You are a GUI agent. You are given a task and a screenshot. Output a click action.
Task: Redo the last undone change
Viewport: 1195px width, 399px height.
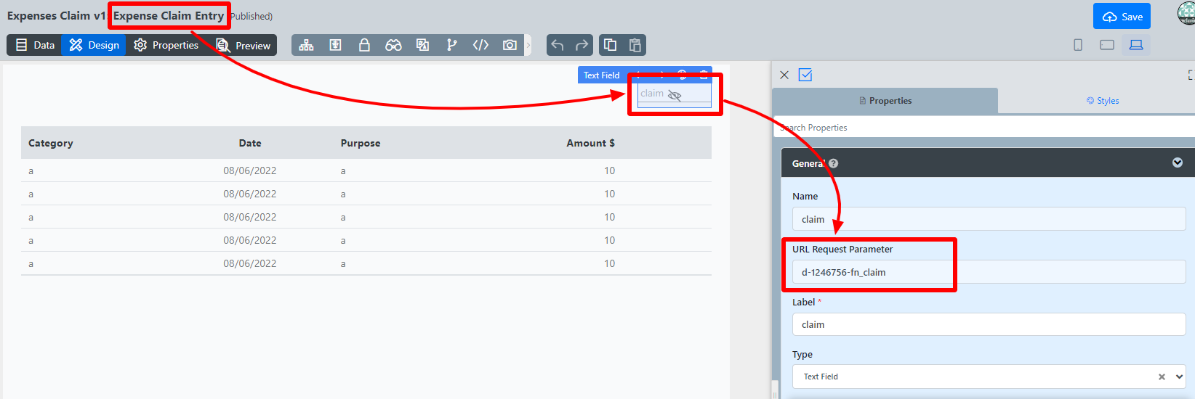[x=582, y=45]
